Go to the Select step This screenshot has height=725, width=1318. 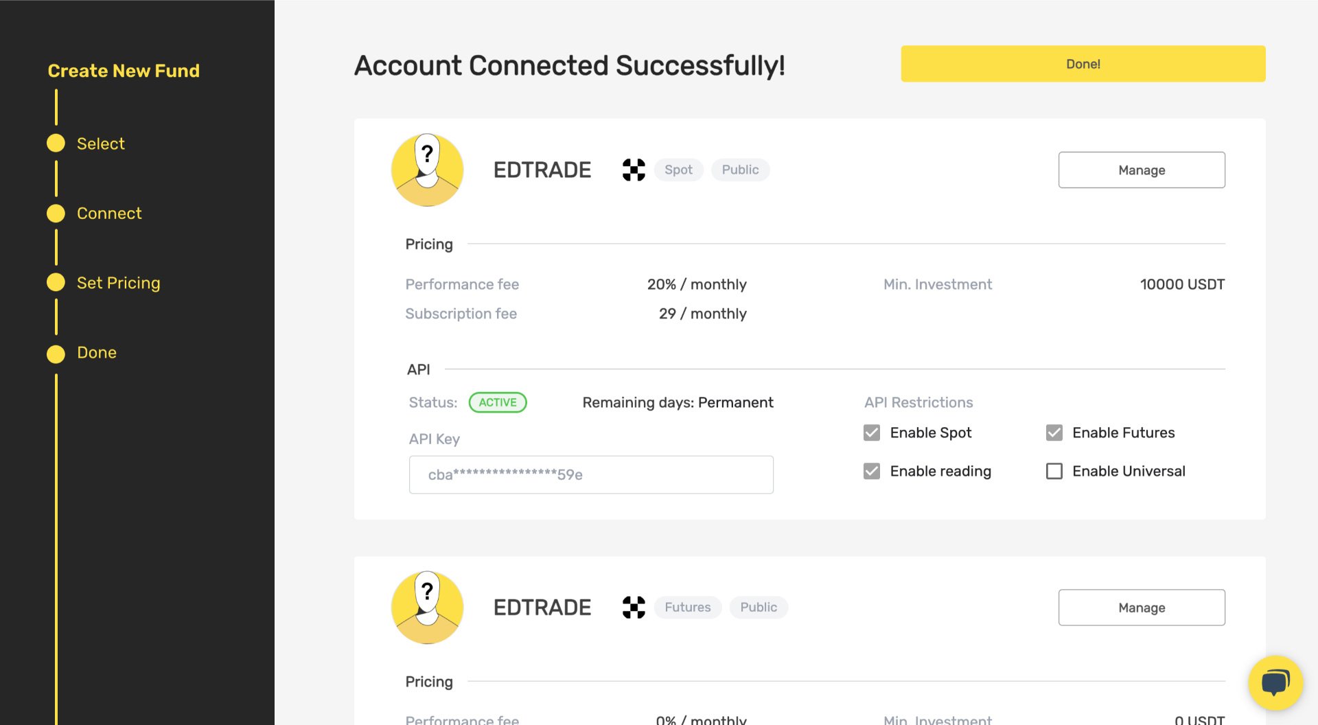[100, 143]
